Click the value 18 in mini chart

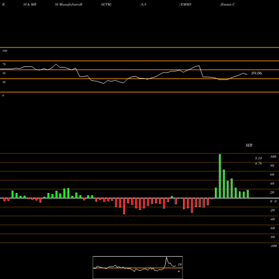coord(180,264)
